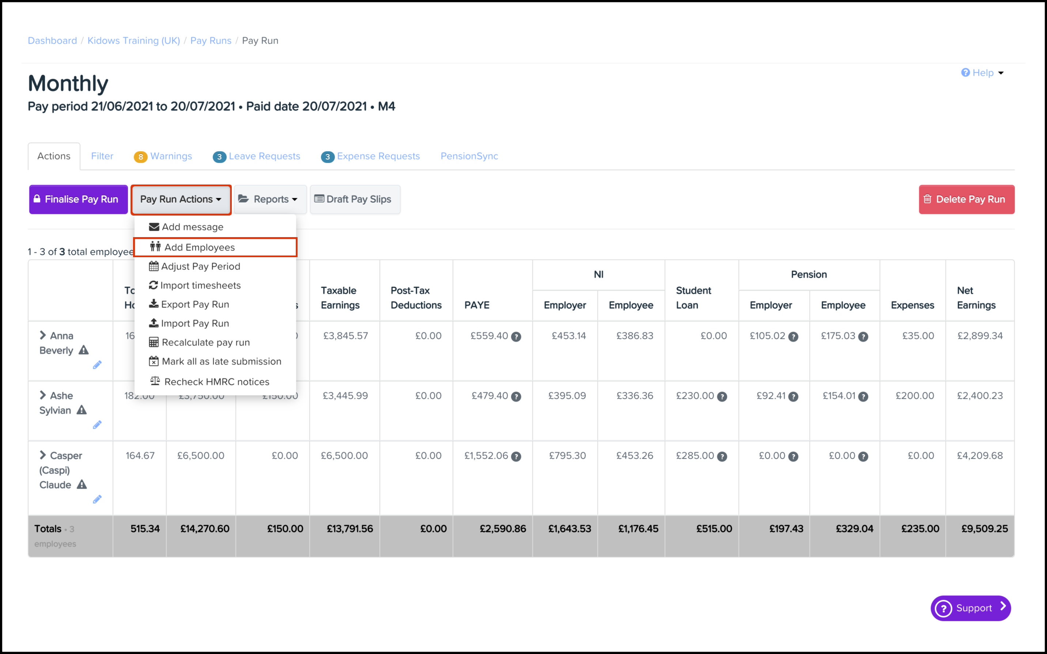
Task: Open the Reports dropdown
Action: [x=269, y=199]
